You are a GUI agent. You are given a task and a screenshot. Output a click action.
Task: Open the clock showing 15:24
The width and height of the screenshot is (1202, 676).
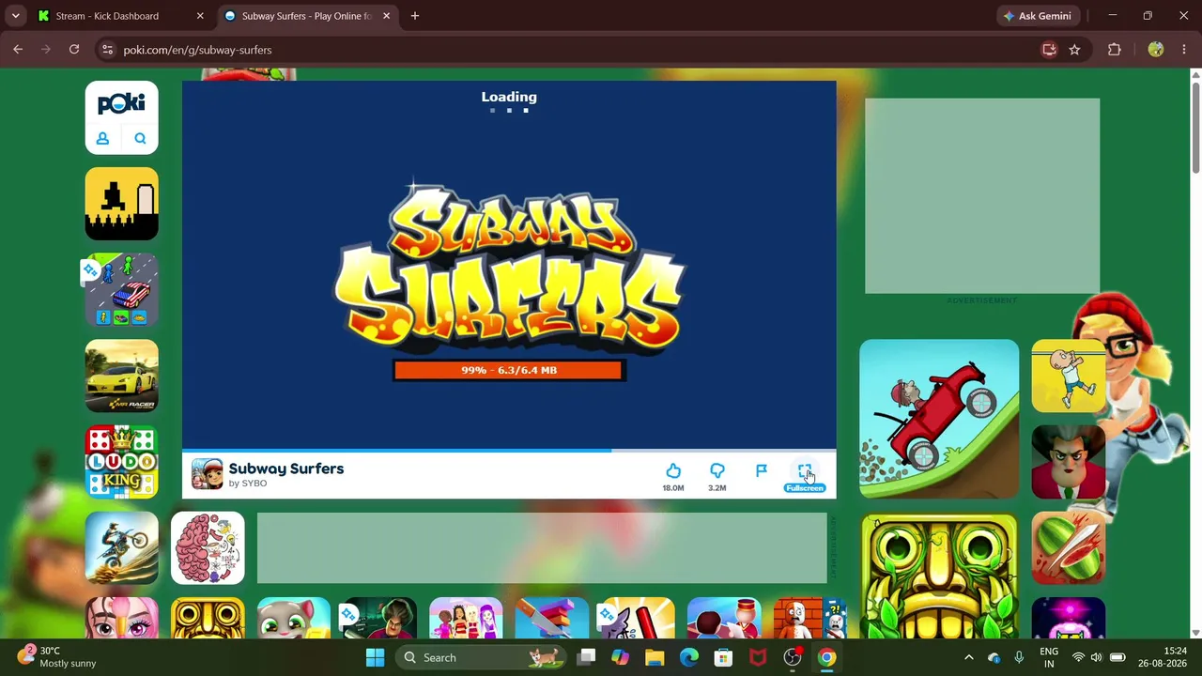coord(1163,657)
